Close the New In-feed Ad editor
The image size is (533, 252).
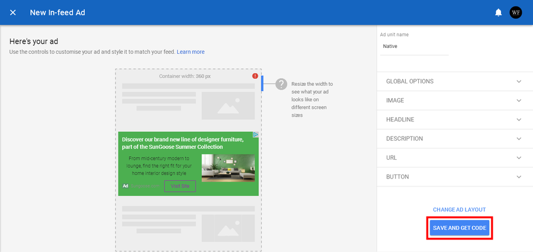click(x=13, y=12)
